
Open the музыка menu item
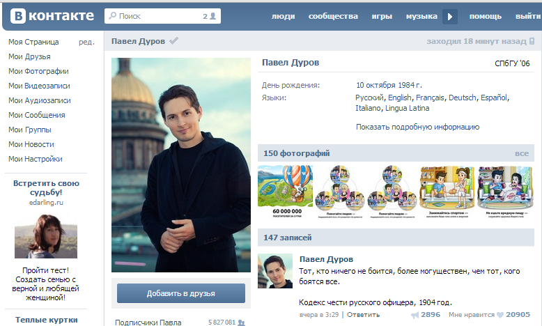(421, 16)
